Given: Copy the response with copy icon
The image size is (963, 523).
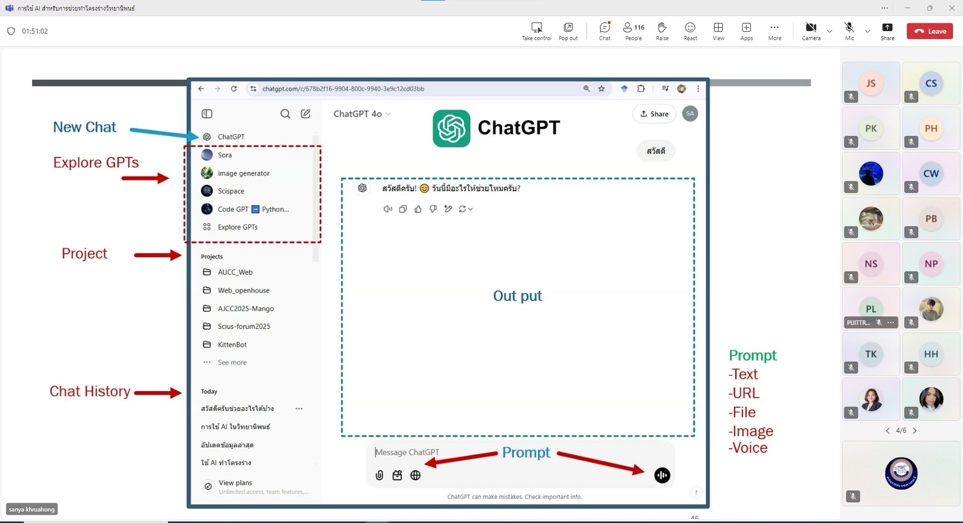Looking at the screenshot, I should (403, 209).
